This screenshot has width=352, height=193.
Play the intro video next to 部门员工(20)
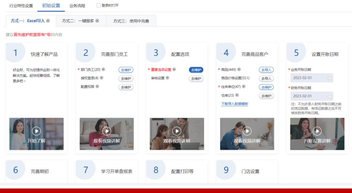104,70
